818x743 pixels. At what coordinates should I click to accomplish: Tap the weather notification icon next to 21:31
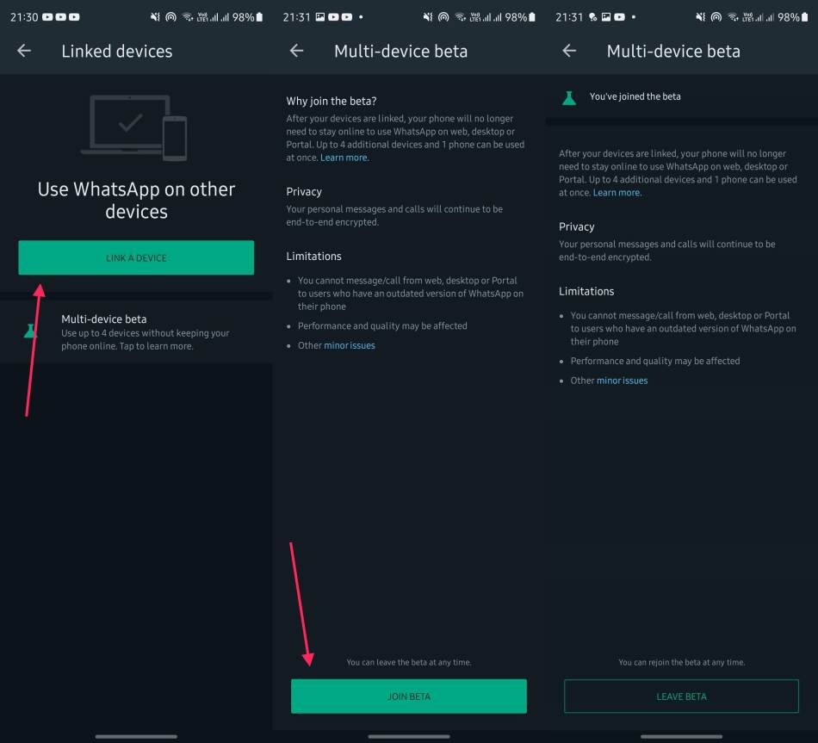pyautogui.click(x=592, y=17)
